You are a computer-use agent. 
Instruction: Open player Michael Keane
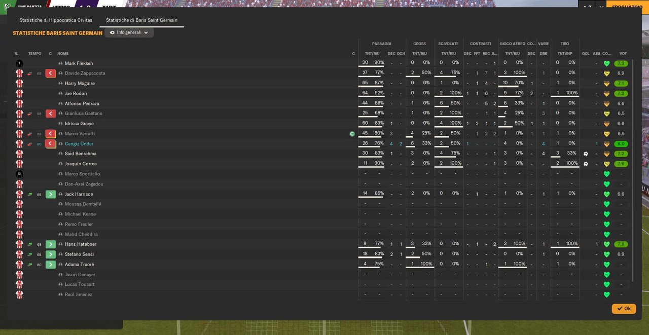click(x=80, y=214)
